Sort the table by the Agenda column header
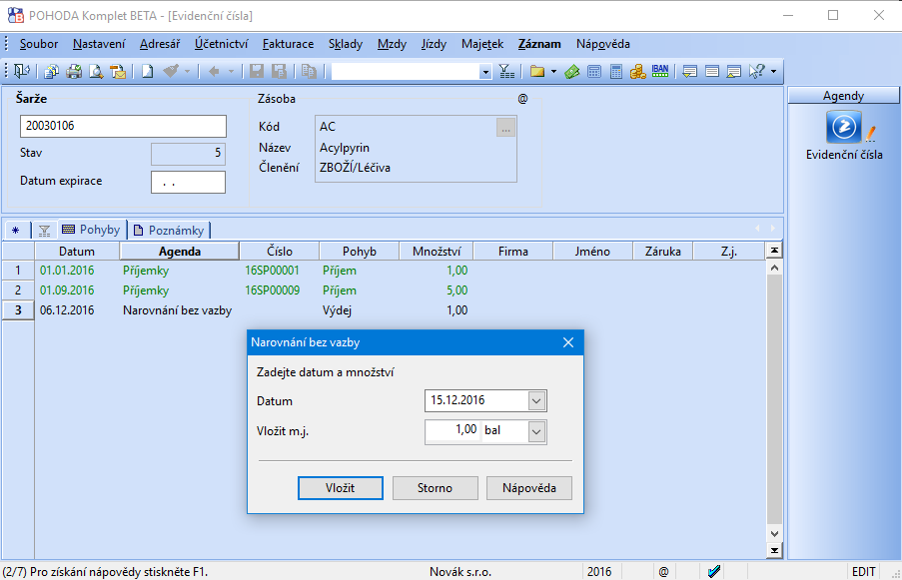Viewport: 902px width, 580px height. [x=180, y=252]
